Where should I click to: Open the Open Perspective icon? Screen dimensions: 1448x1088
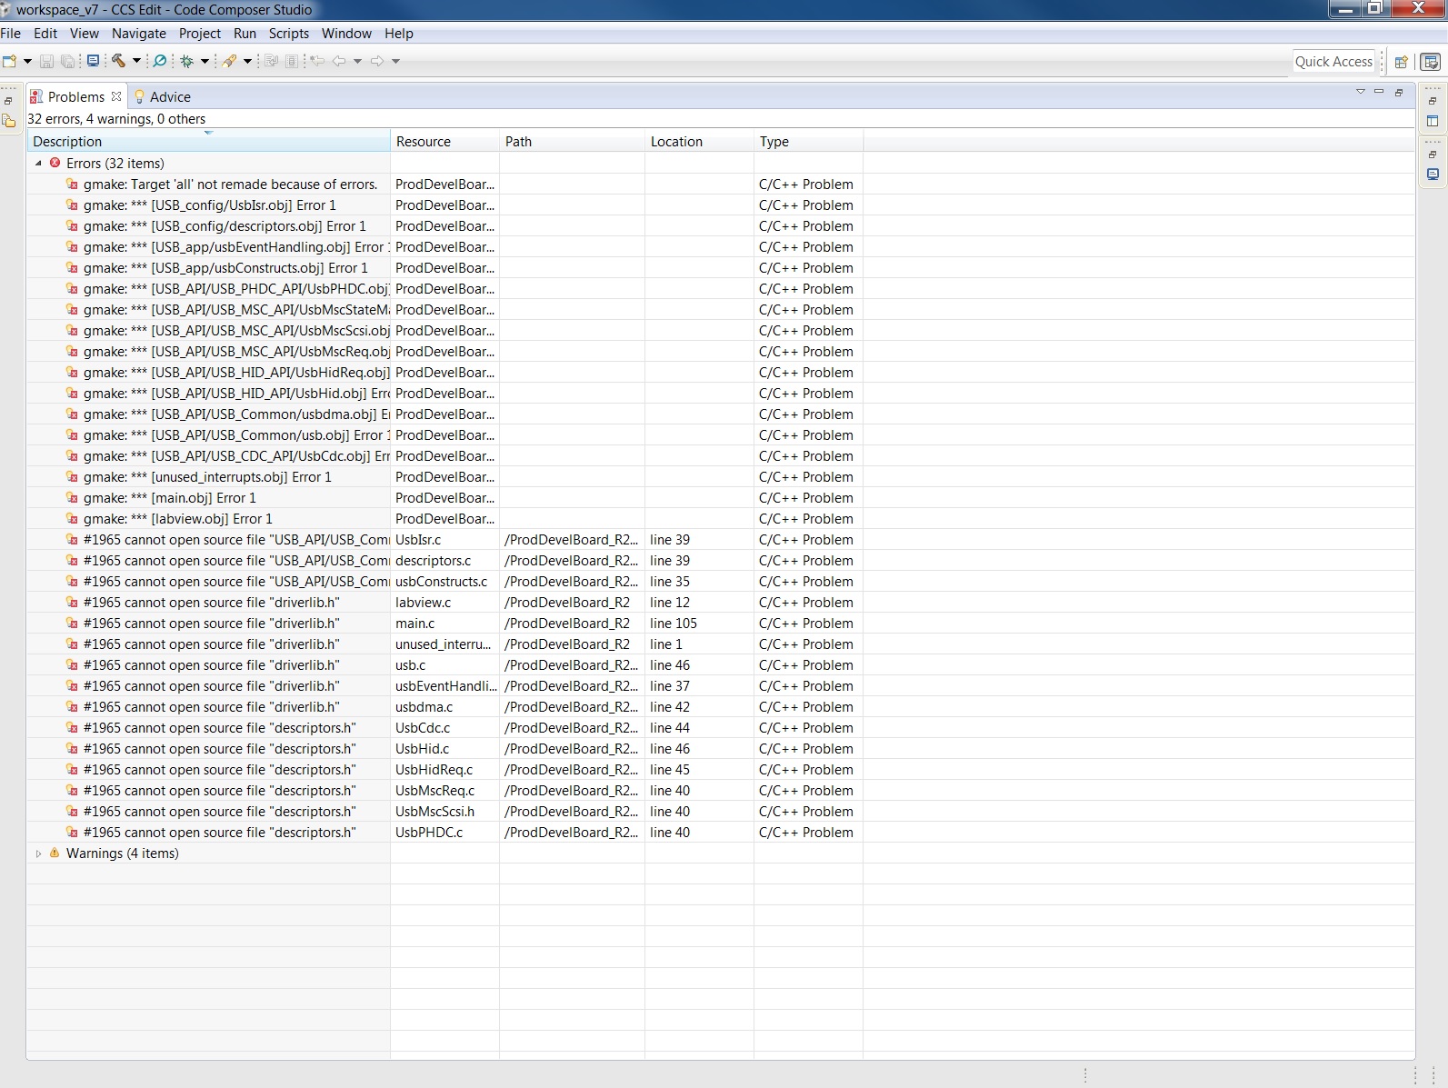1402,62
